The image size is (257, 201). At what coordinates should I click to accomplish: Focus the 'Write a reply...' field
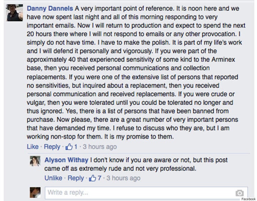click(146, 193)
